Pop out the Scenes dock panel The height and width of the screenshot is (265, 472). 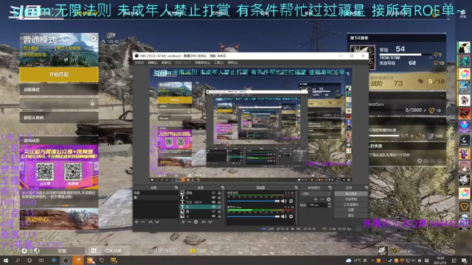(x=176, y=188)
